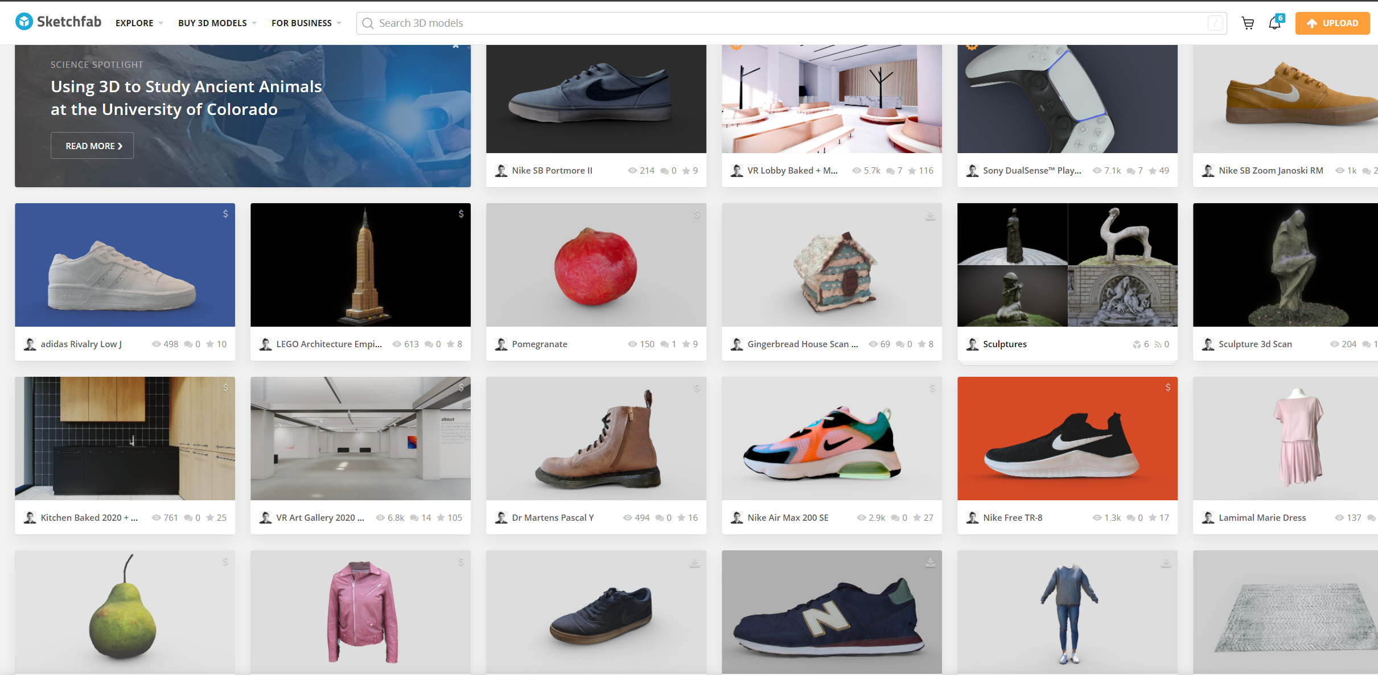Click the dollar icon on the pink jacket thumbnail
Image resolution: width=1378 pixels, height=675 pixels.
click(x=461, y=562)
